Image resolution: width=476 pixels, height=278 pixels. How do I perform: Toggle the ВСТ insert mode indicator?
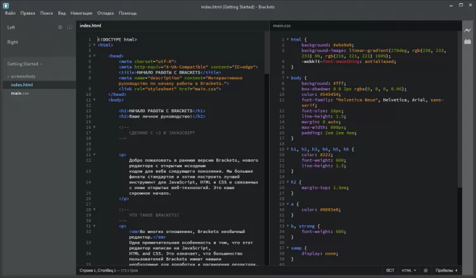pos(390,271)
